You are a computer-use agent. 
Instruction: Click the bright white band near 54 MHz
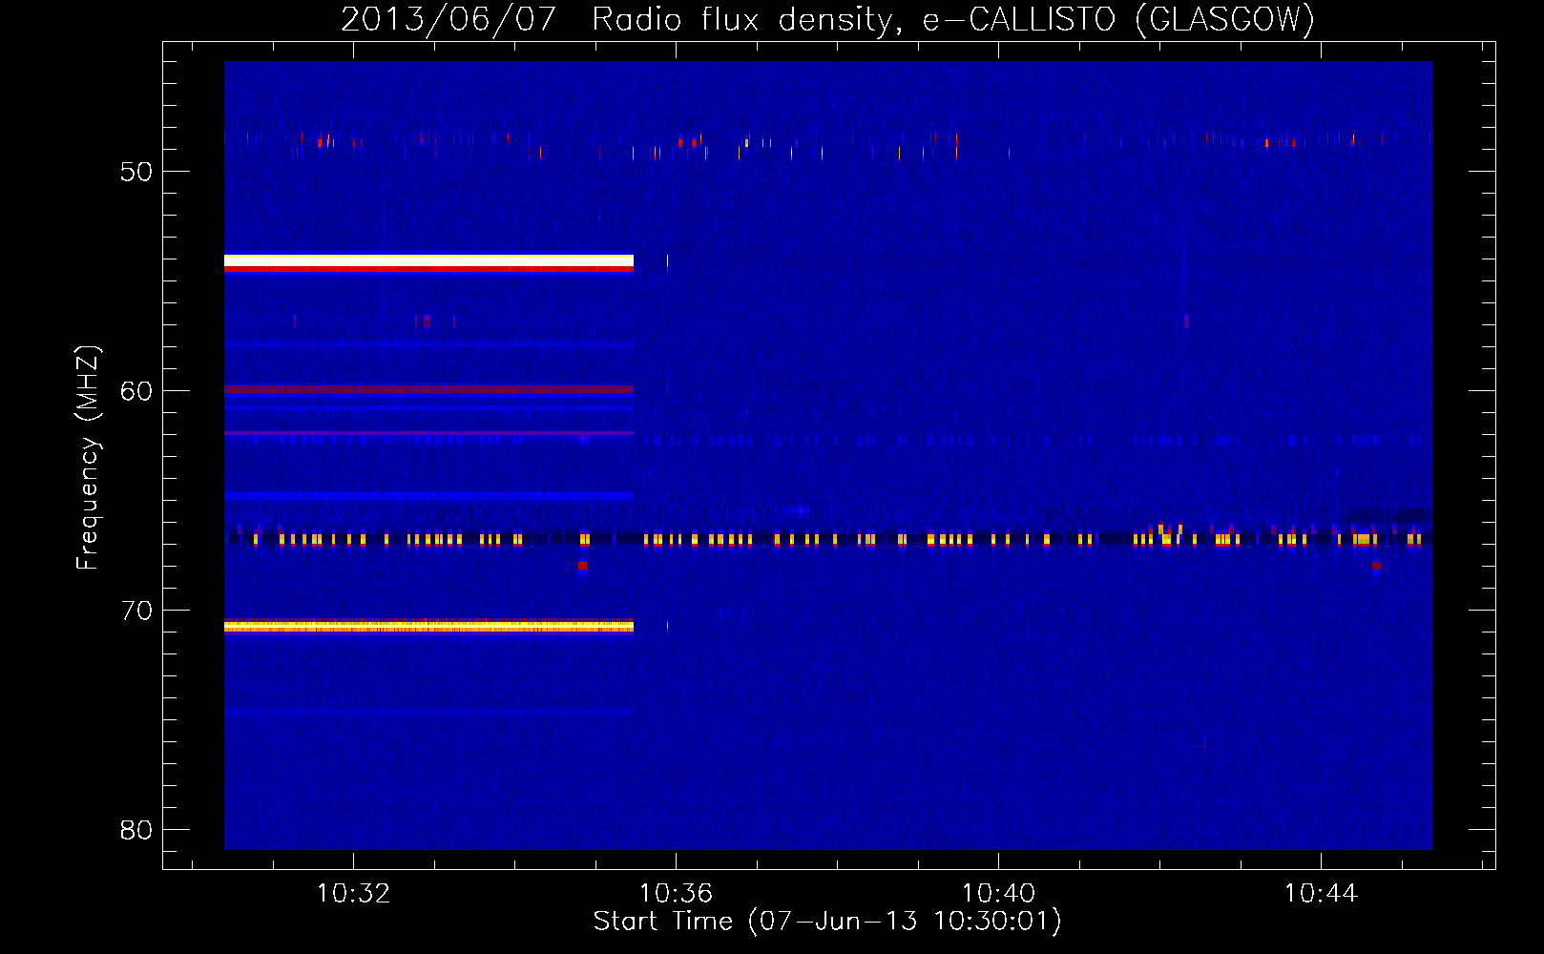[x=428, y=260]
